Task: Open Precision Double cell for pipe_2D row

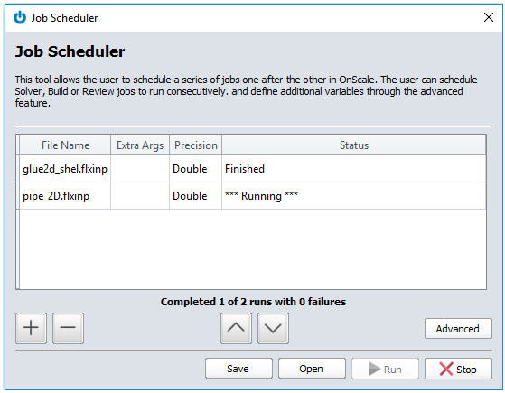Action: [x=195, y=196]
